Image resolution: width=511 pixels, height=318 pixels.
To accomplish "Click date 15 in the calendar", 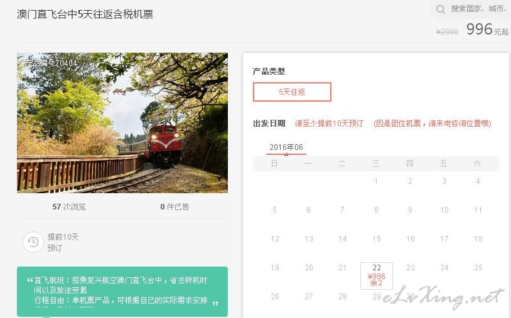I will (x=377, y=239).
